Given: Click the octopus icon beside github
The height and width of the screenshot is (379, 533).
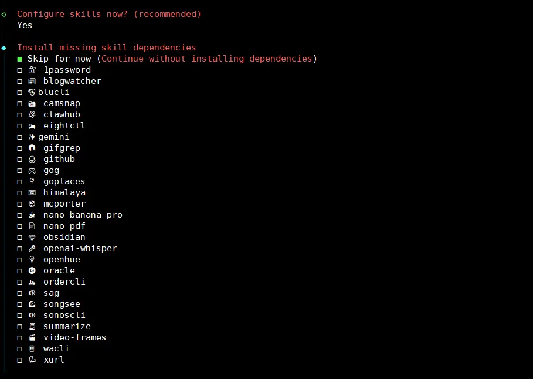Looking at the screenshot, I should 32,159.
